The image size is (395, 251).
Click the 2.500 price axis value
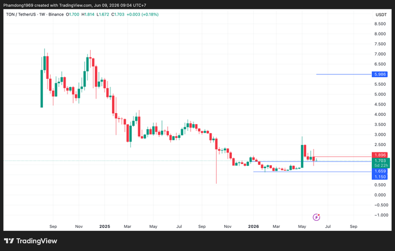click(x=380, y=144)
